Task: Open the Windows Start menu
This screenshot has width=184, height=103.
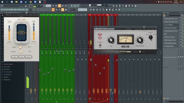Action: pos(2,2)
